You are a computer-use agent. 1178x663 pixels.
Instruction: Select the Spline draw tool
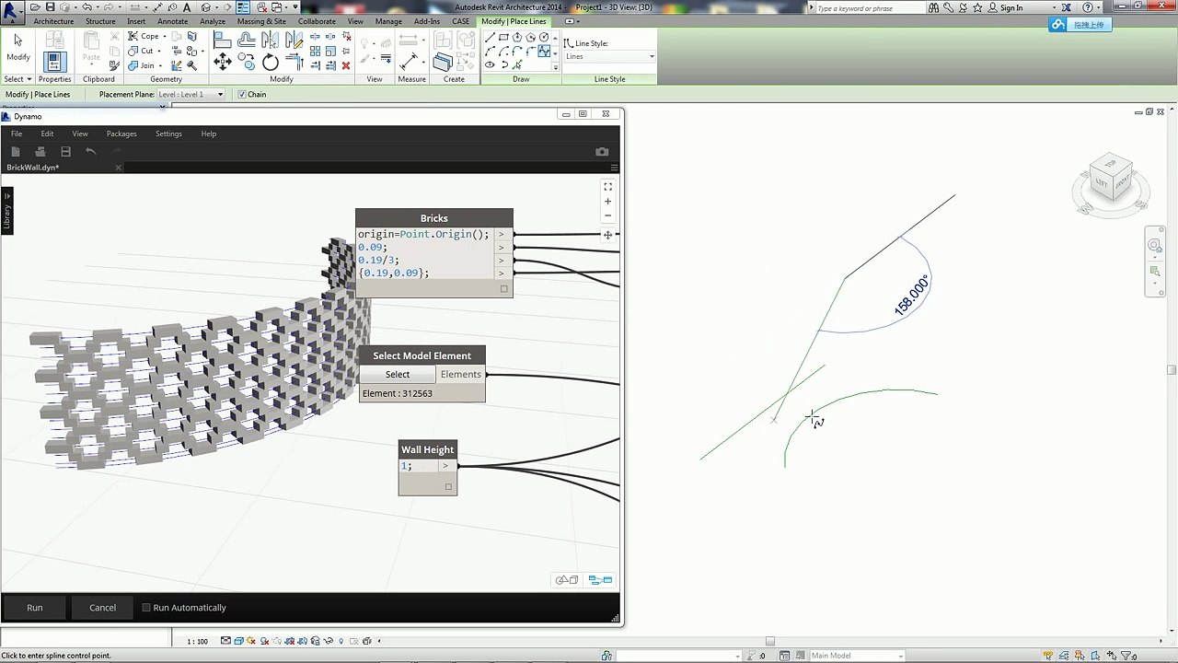click(544, 52)
